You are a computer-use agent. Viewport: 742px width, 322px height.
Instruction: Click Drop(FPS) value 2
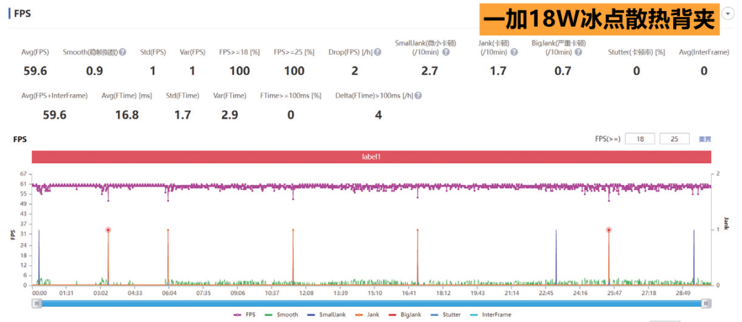coord(355,71)
